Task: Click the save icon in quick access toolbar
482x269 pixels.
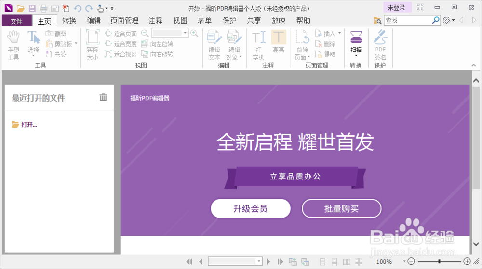Action: click(x=32, y=8)
